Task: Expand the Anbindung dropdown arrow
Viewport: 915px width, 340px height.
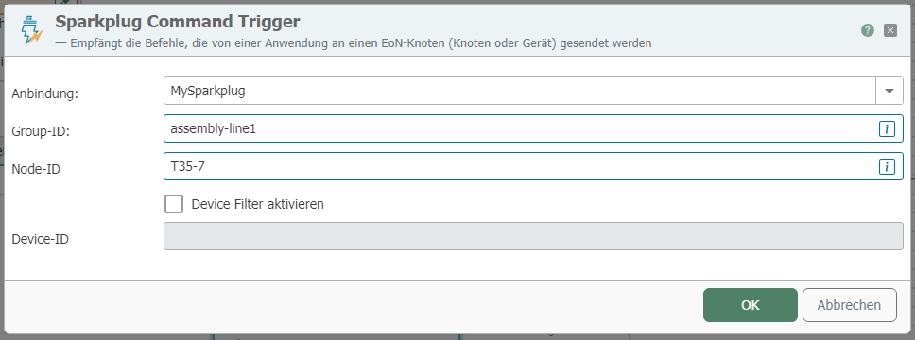Action: 889,91
